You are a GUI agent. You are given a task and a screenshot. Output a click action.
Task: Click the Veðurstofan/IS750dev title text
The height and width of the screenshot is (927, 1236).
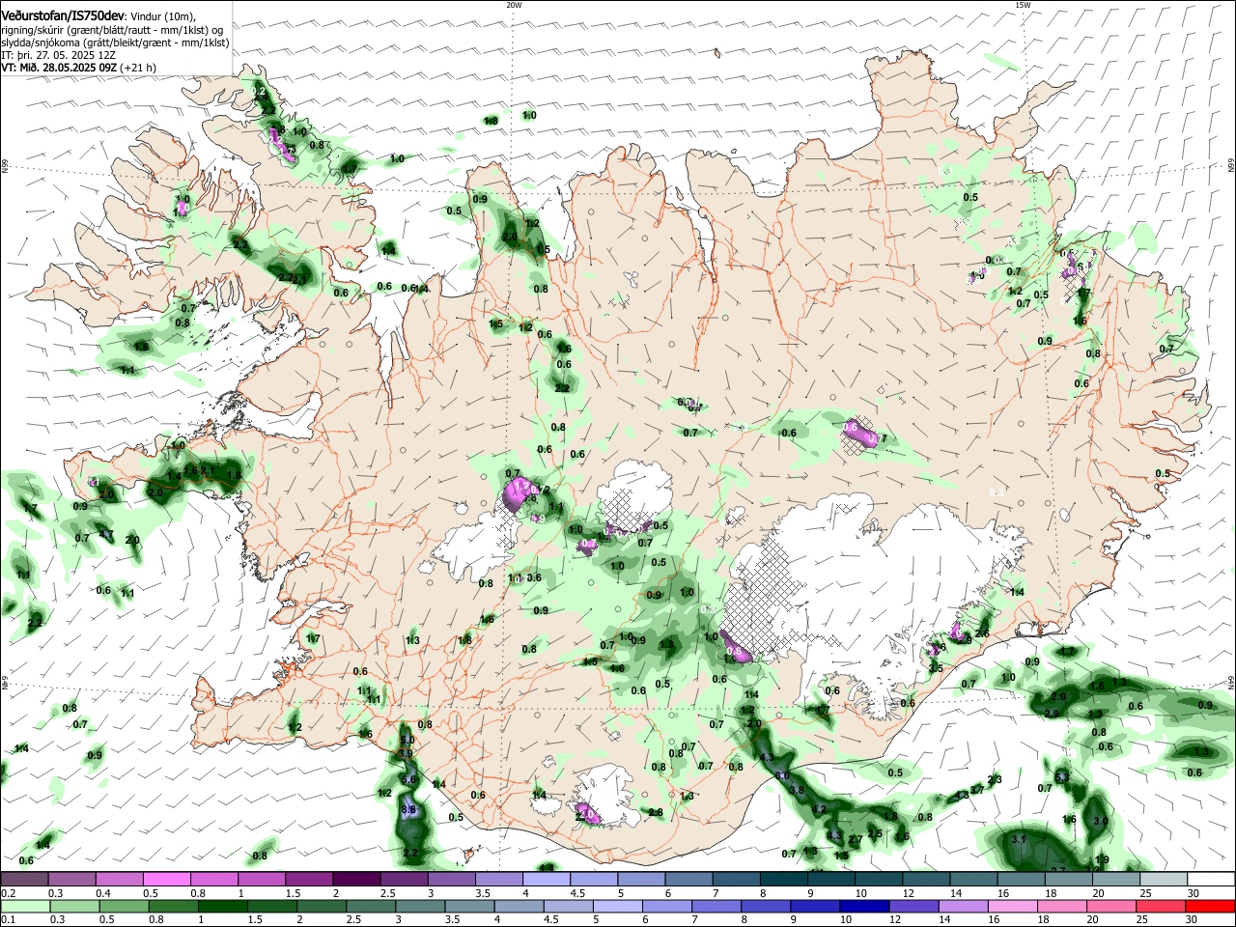point(63,16)
